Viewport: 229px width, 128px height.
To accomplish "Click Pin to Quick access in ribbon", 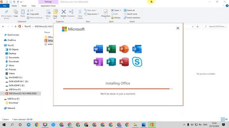I will coord(6,14).
